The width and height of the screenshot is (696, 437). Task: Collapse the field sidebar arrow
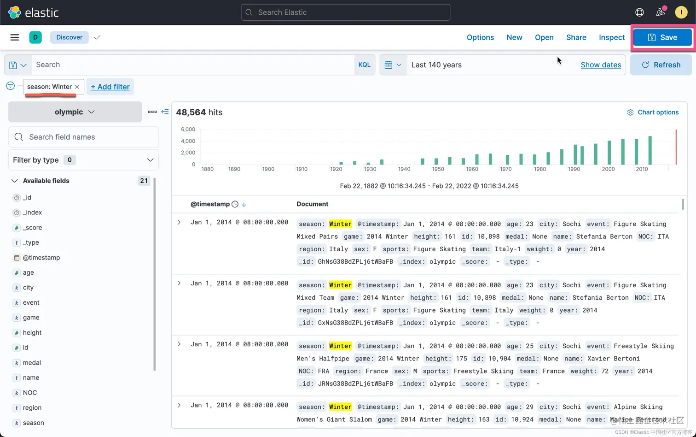(x=165, y=112)
